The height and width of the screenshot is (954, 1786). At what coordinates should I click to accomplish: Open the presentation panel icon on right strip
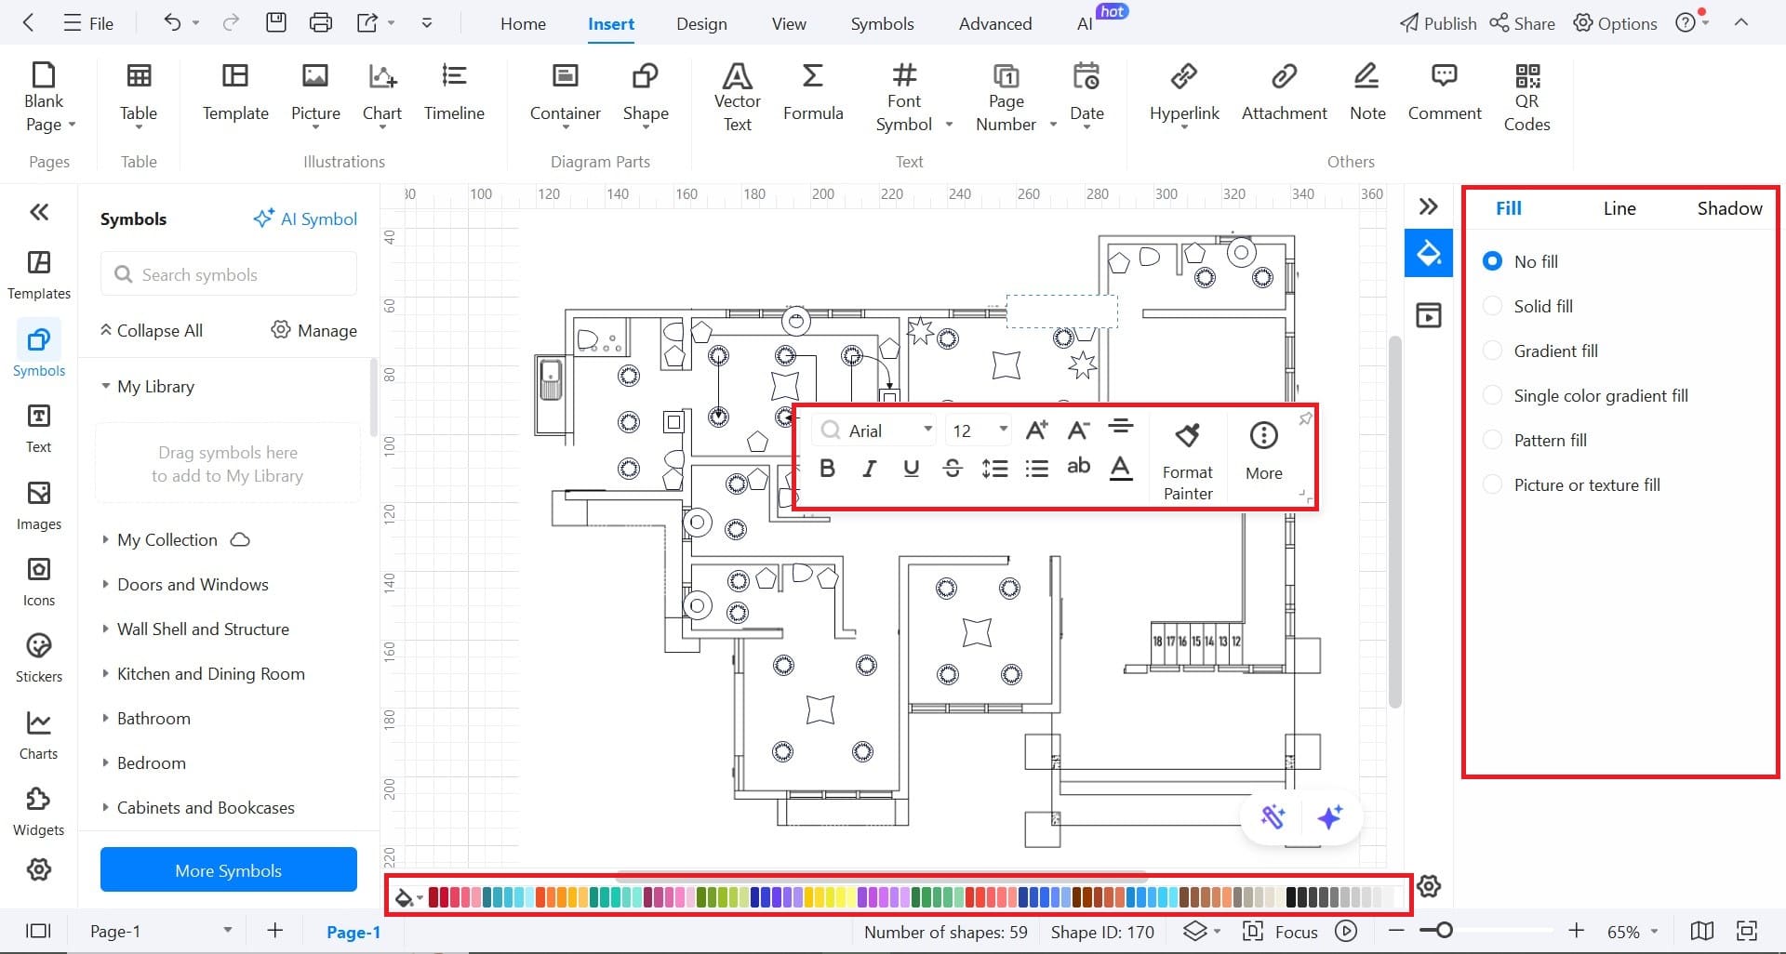click(1428, 315)
